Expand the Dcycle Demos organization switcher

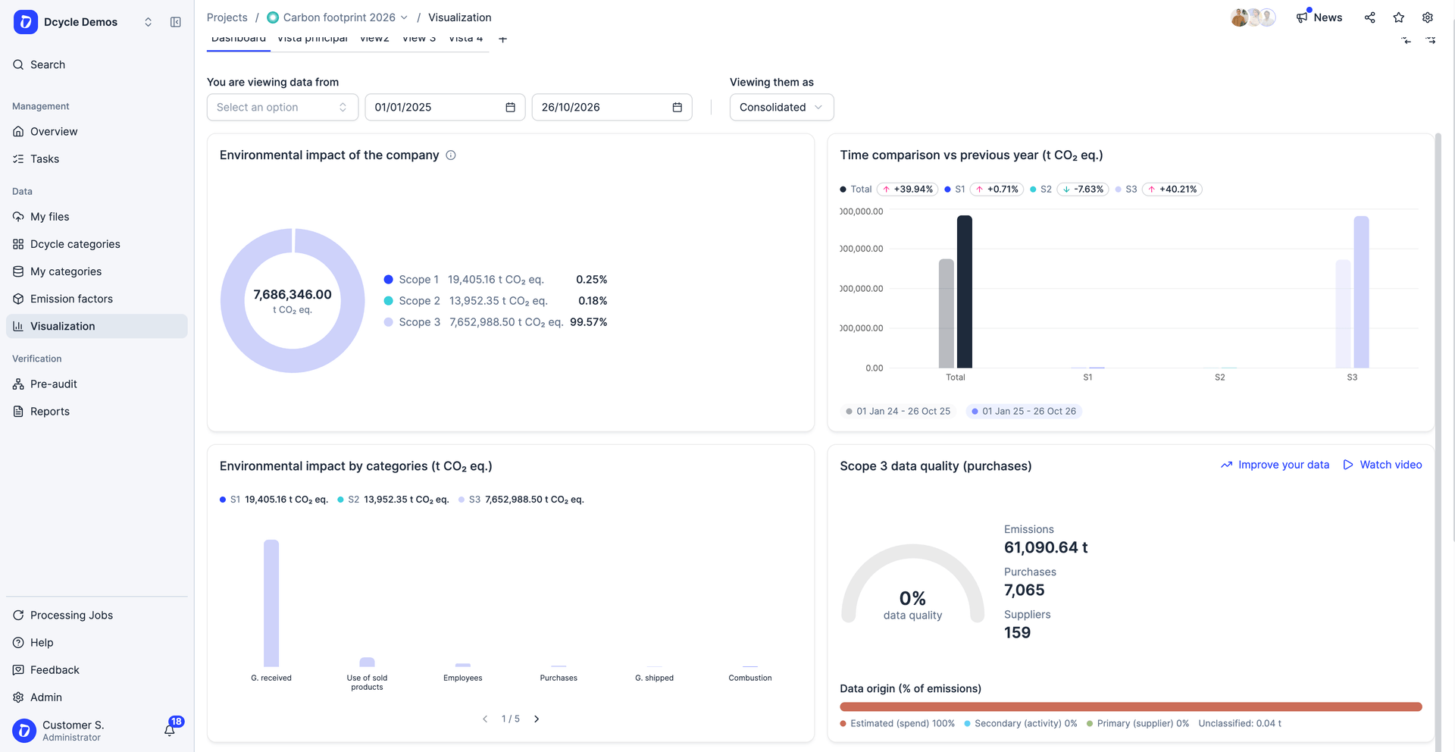(149, 22)
